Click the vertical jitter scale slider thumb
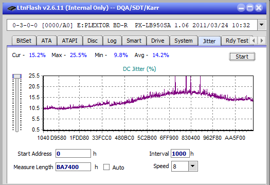Viewport: 270px width, 185px height. click(17, 76)
